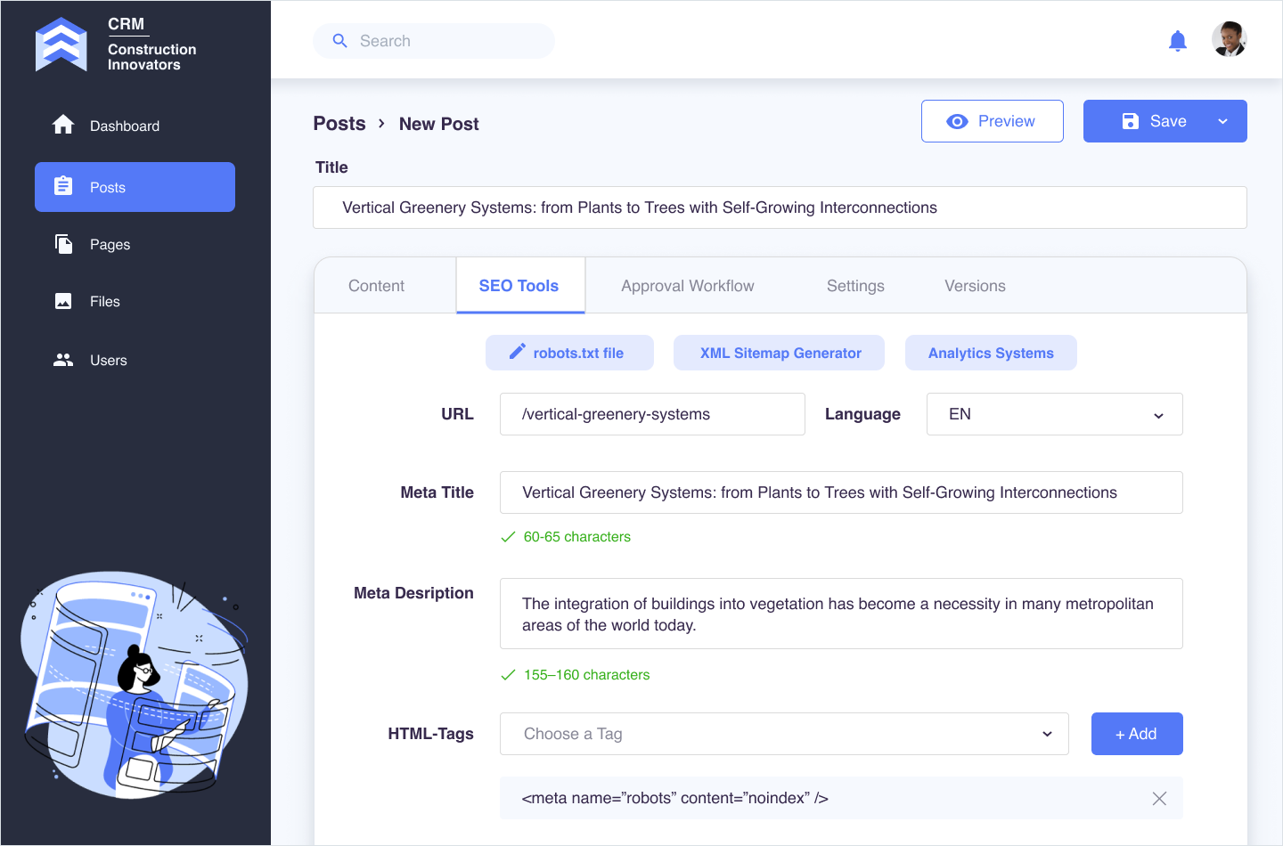Image resolution: width=1283 pixels, height=846 pixels.
Task: Switch to the Content tab
Action: click(376, 286)
